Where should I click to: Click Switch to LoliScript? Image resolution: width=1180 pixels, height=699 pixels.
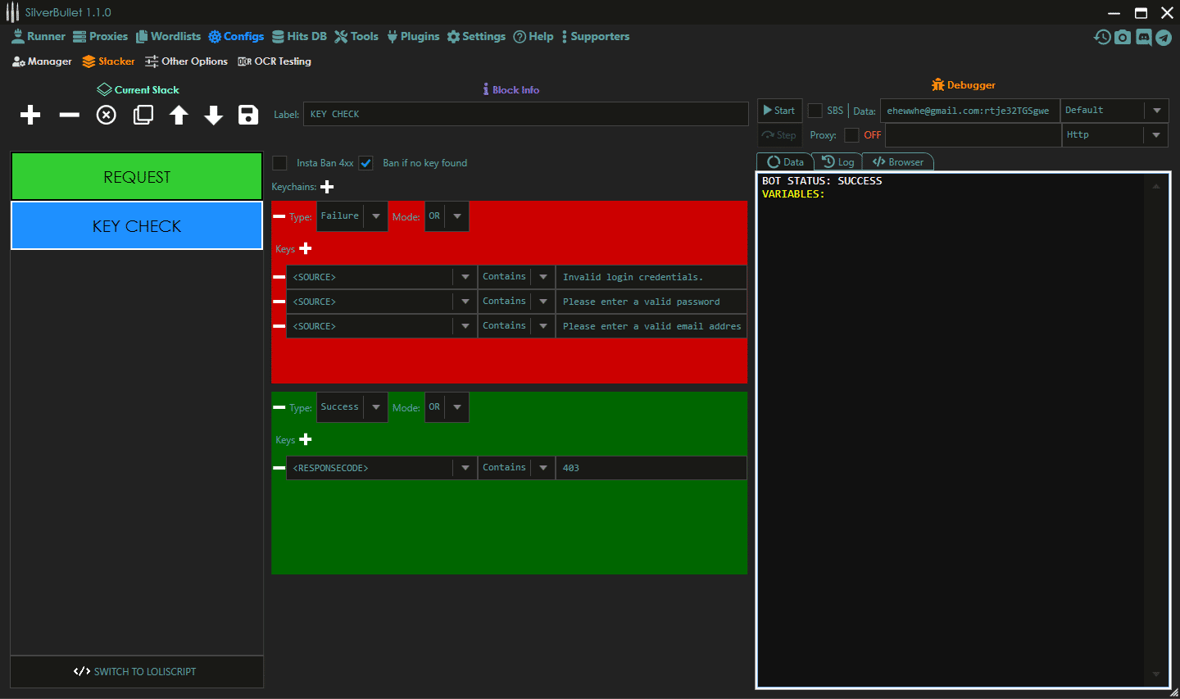click(x=136, y=671)
